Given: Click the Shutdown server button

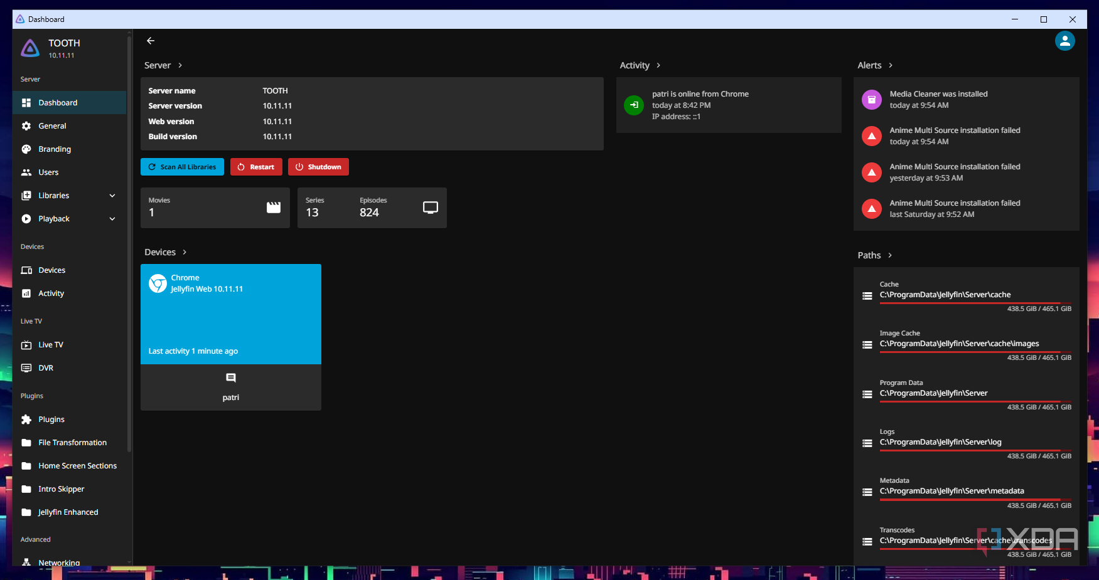Looking at the screenshot, I should click(318, 167).
